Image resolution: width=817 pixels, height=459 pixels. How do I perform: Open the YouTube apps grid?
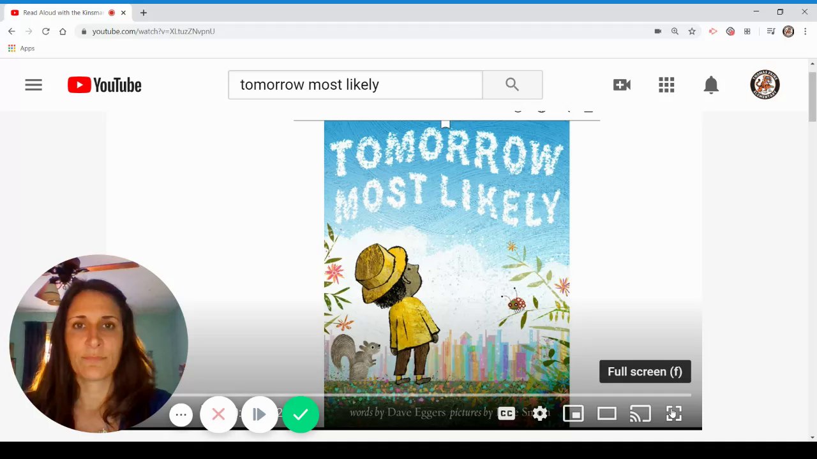[666, 85]
